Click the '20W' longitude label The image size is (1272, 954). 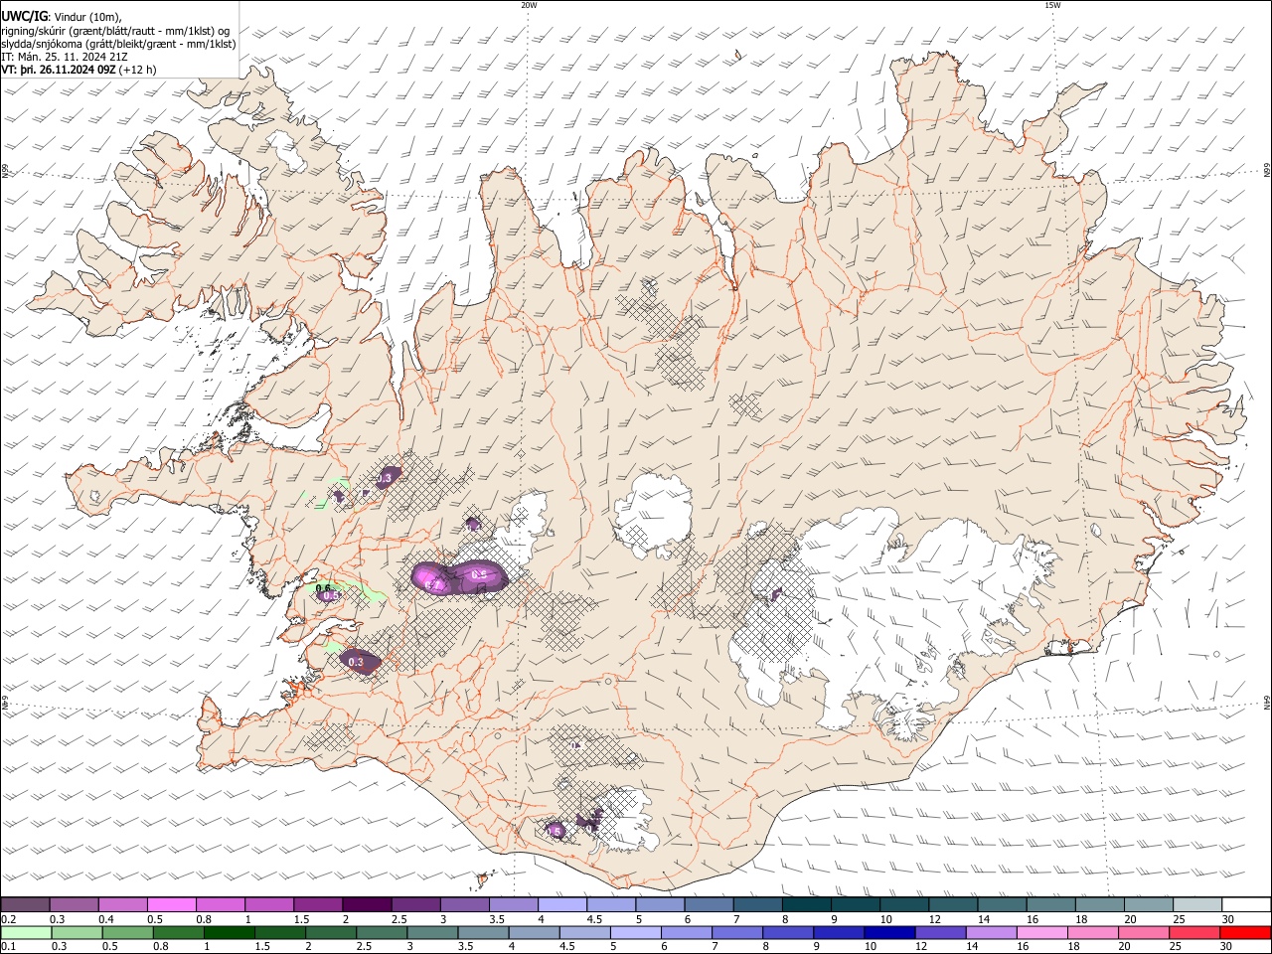[x=529, y=5]
